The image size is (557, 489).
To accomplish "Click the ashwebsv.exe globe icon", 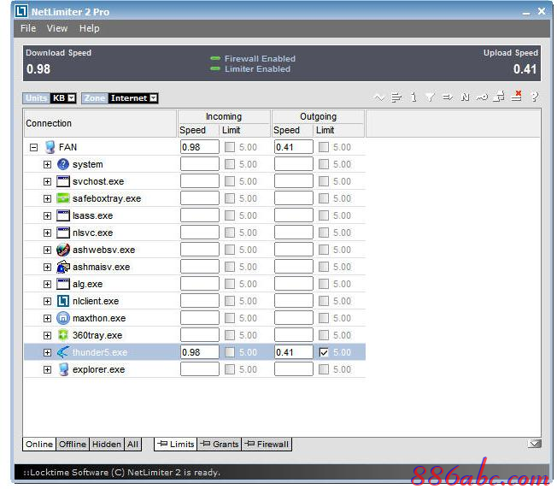I will 63,250.
